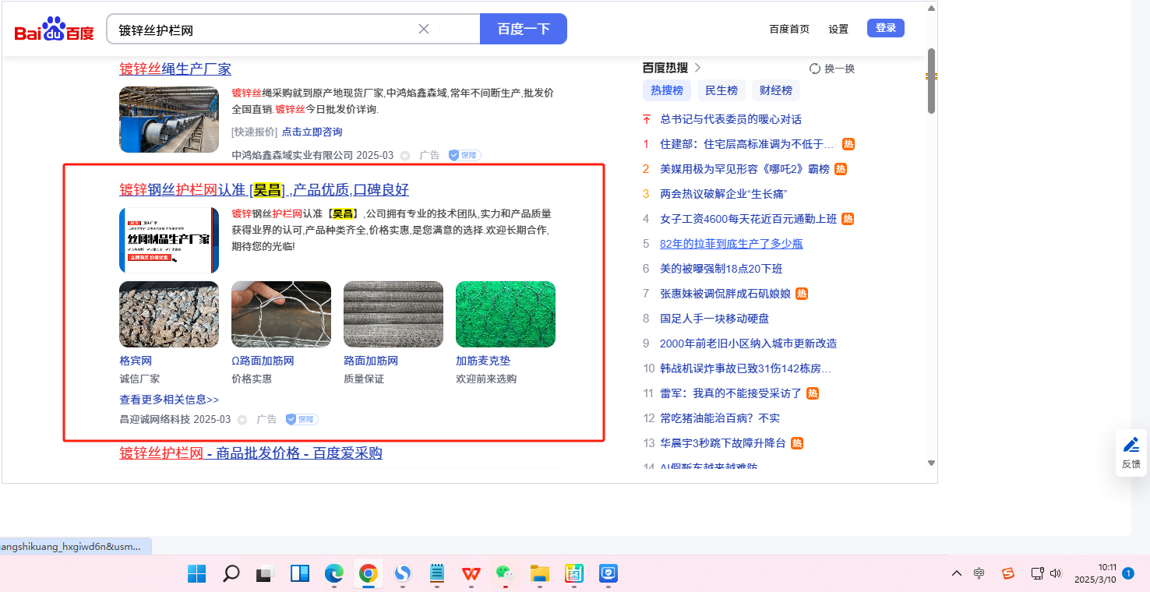Open Sogou browser from the taskbar
Image resolution: width=1150 pixels, height=592 pixels.
(x=403, y=574)
